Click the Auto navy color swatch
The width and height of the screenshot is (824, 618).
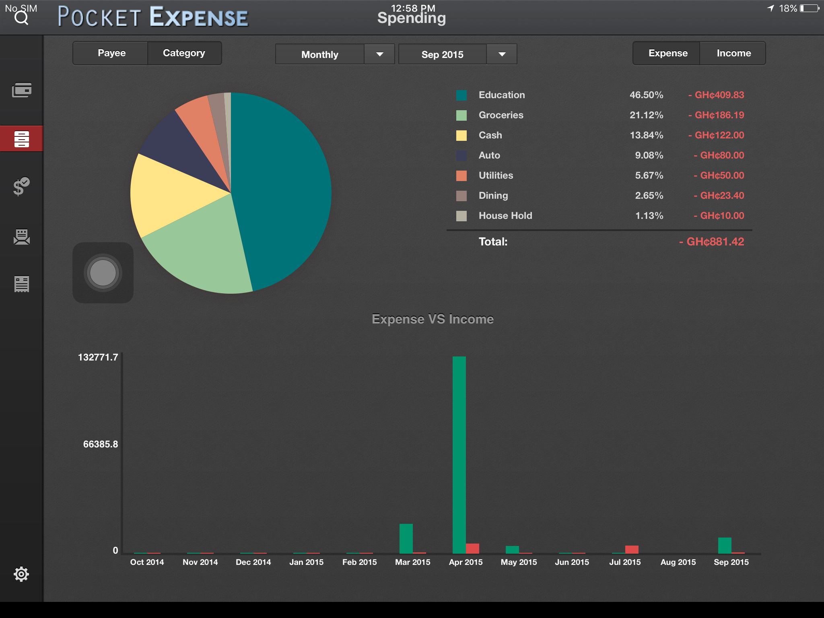point(461,156)
